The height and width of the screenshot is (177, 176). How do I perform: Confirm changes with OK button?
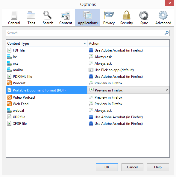pyautogui.click(x=107, y=167)
